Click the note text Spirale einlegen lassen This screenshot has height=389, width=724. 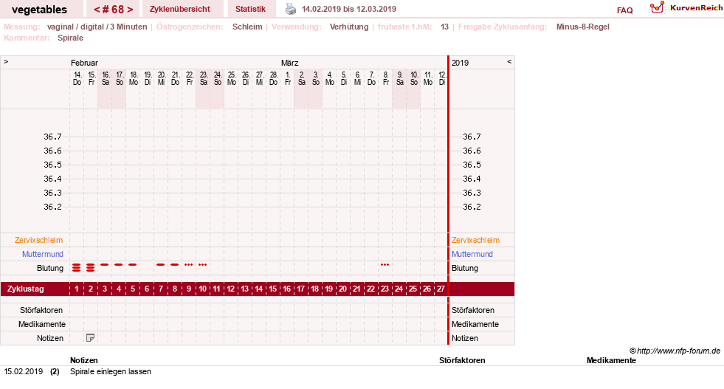click(x=111, y=371)
